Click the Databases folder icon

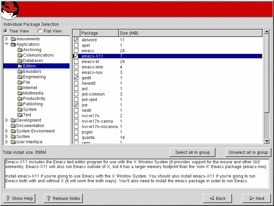point(20,61)
